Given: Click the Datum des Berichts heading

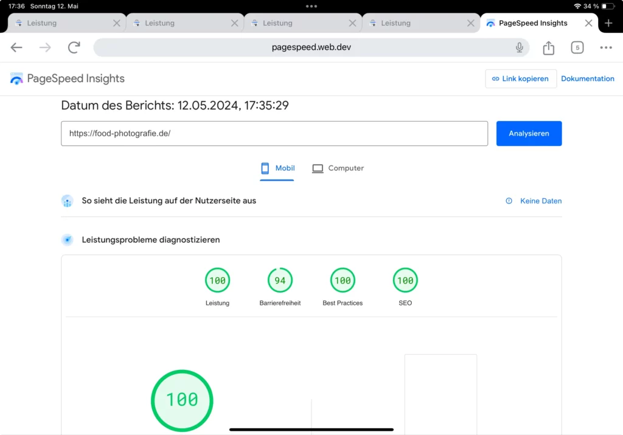Looking at the screenshot, I should (175, 105).
